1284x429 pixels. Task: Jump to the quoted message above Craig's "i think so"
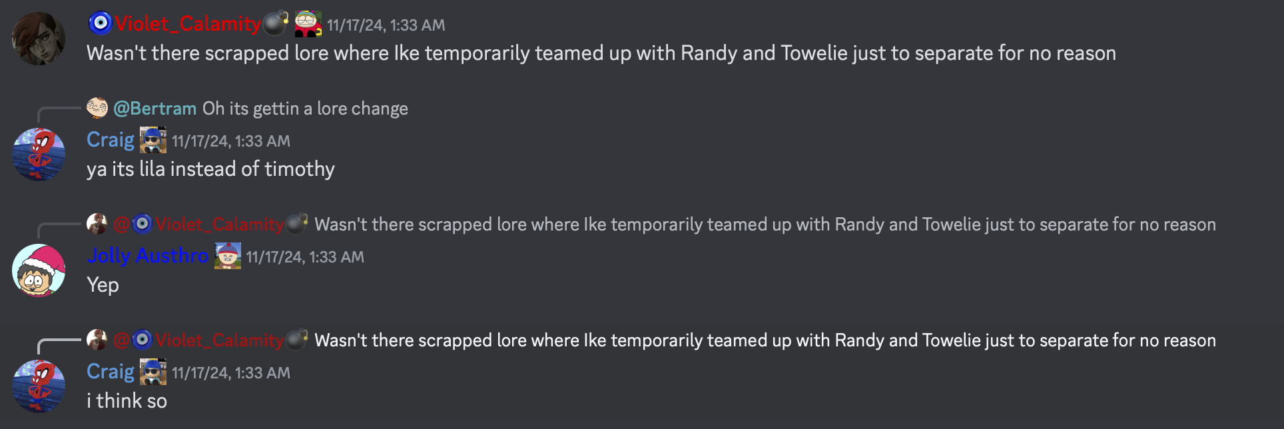point(765,340)
